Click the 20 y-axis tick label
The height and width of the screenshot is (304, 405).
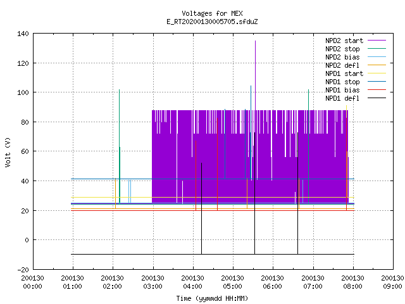tap(25, 211)
